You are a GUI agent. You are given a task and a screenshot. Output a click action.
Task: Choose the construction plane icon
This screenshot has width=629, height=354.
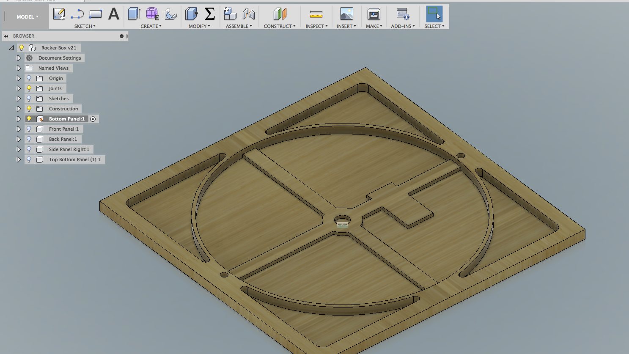280,14
